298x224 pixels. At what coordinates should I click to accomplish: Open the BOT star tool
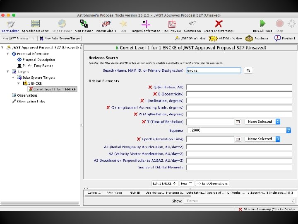point(123,26)
